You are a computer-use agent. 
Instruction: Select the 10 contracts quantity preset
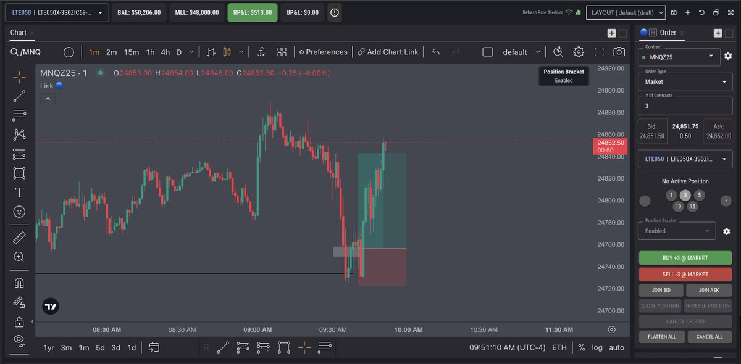tap(679, 207)
